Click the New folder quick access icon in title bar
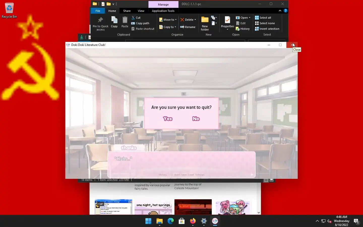Screen dimensions: 363x227 click(x=109, y=4)
